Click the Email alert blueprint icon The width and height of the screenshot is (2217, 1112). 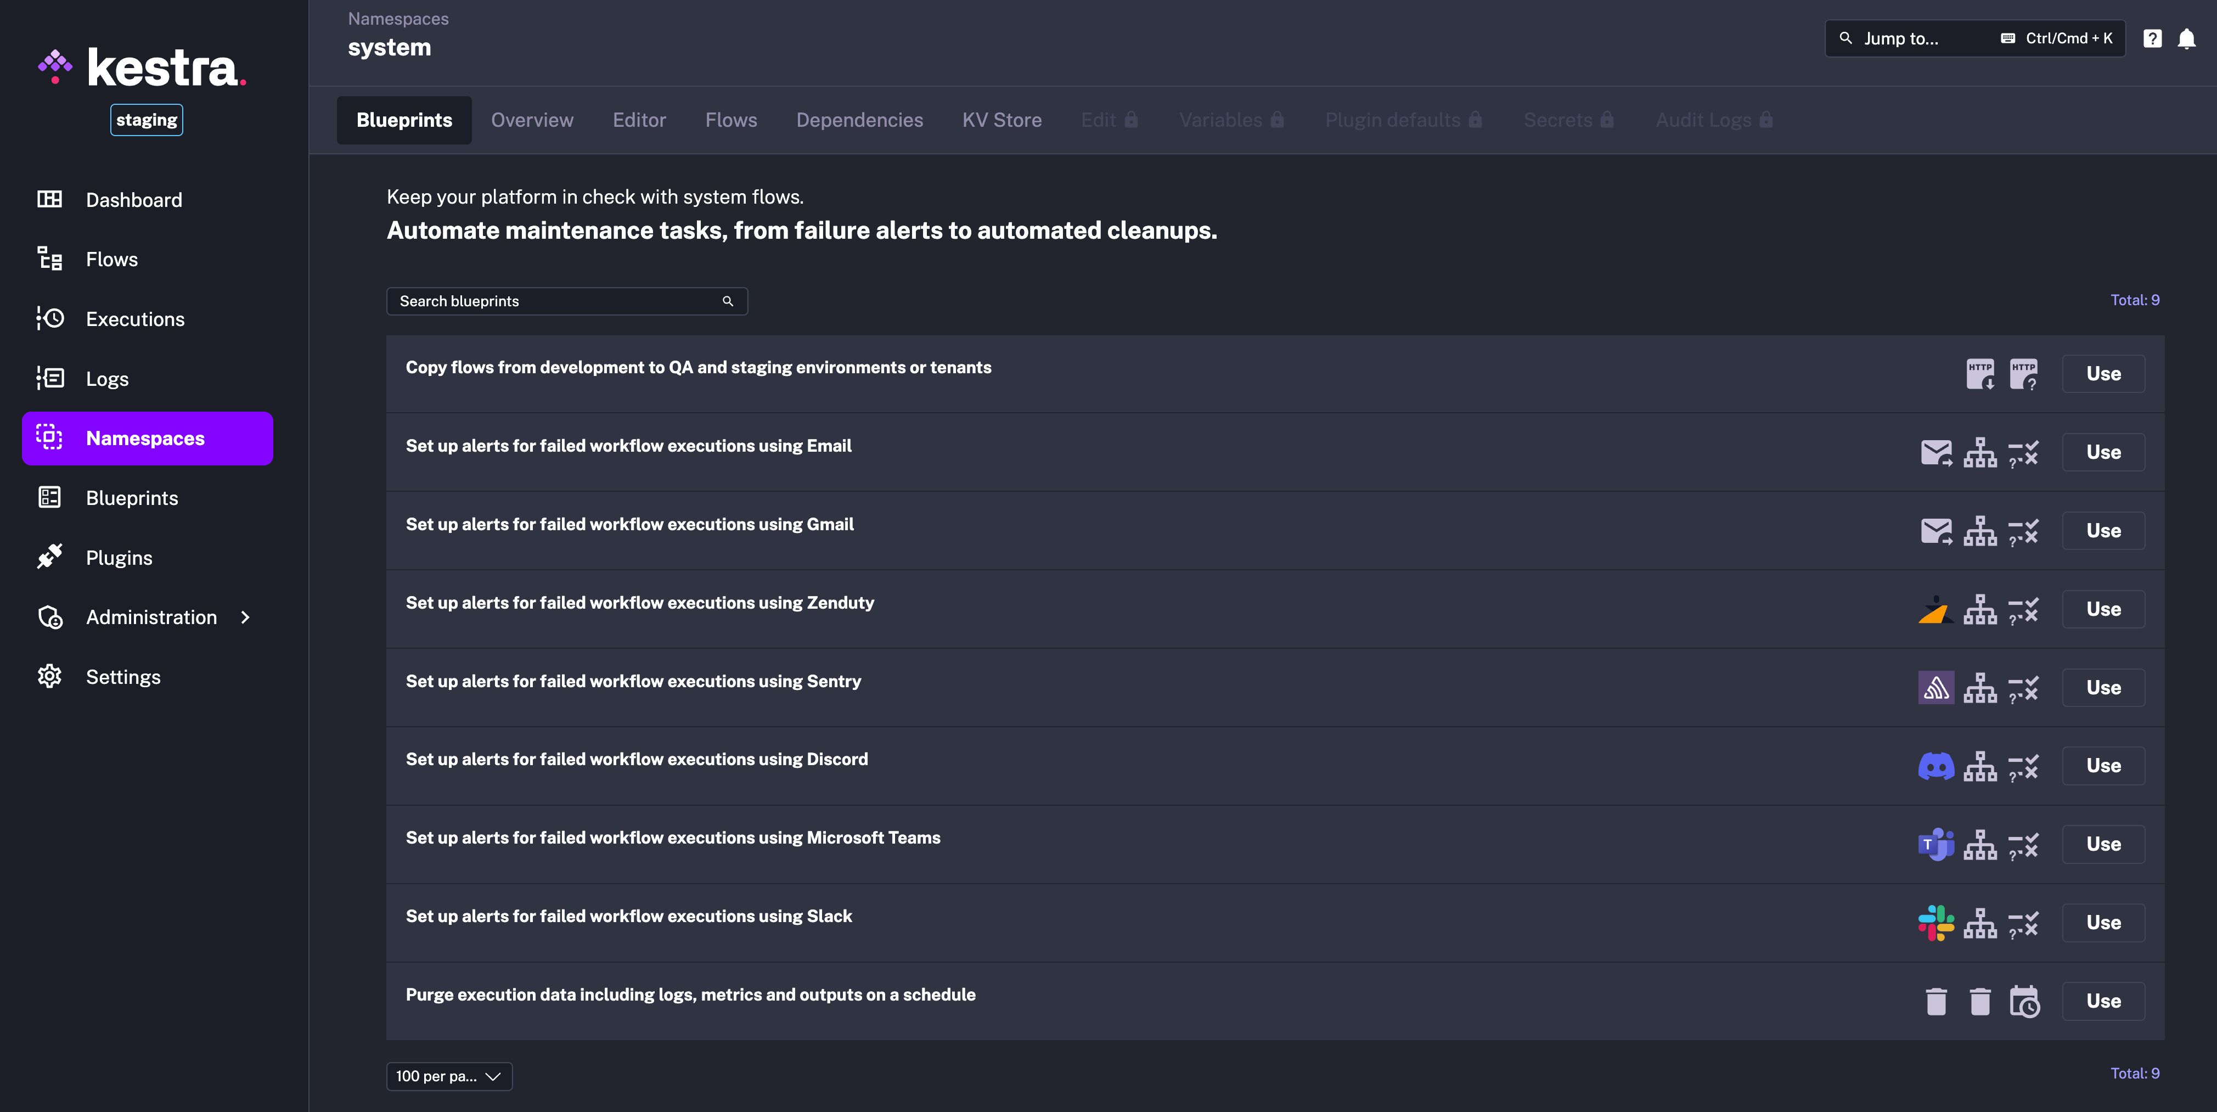[x=1935, y=450]
